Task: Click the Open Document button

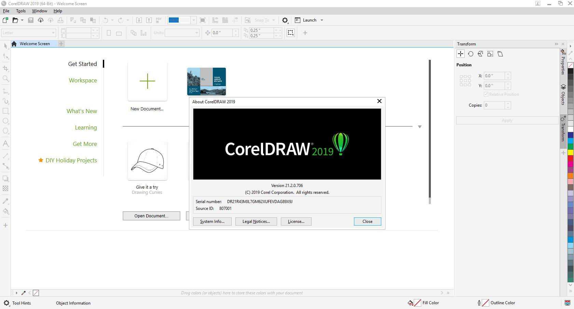Action: pyautogui.click(x=151, y=216)
